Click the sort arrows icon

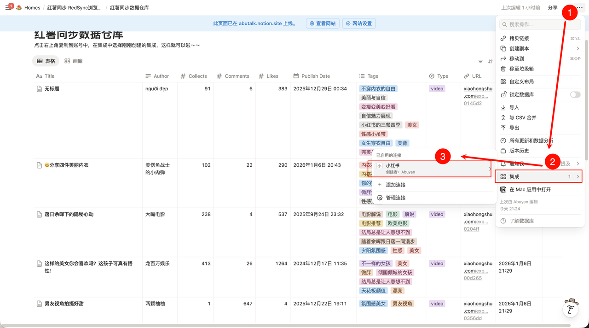pyautogui.click(x=490, y=61)
